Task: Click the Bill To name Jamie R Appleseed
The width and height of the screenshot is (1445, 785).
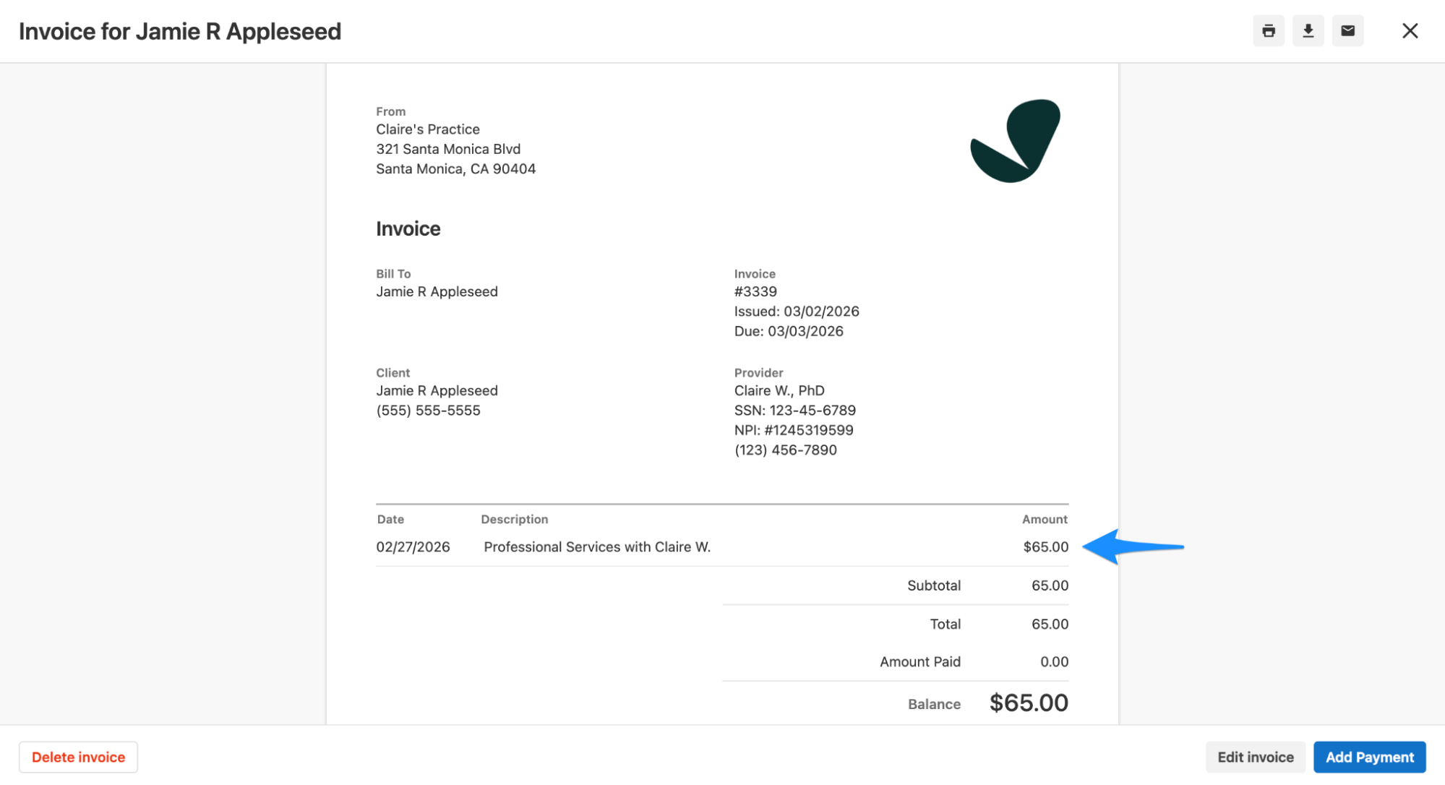Action: pos(437,291)
